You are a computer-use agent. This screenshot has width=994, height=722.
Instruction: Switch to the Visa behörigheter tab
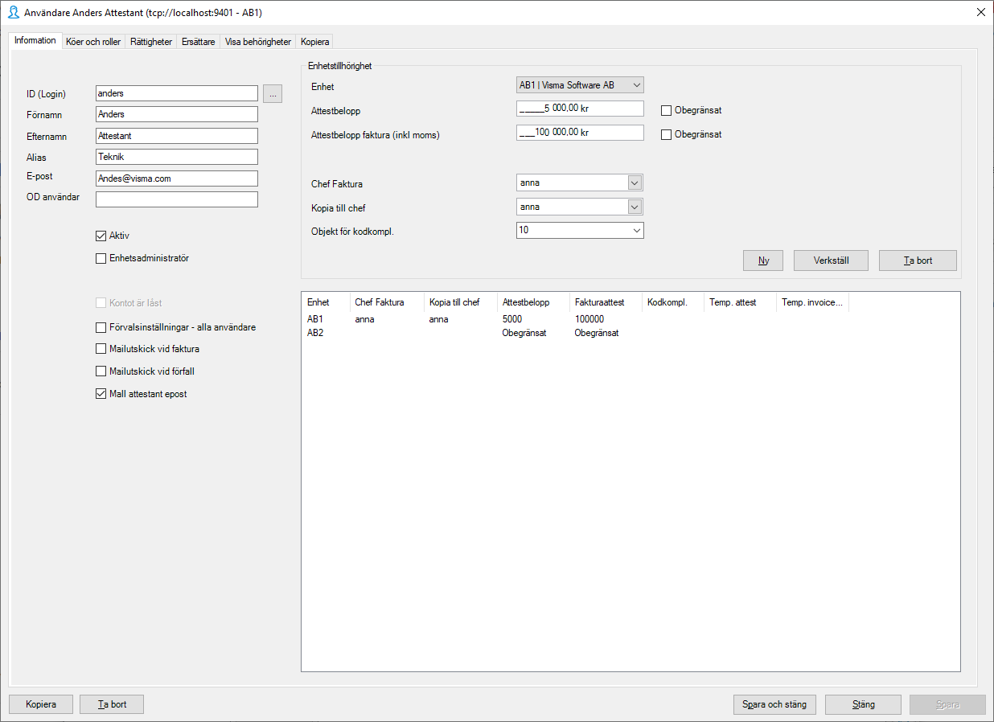tap(257, 41)
